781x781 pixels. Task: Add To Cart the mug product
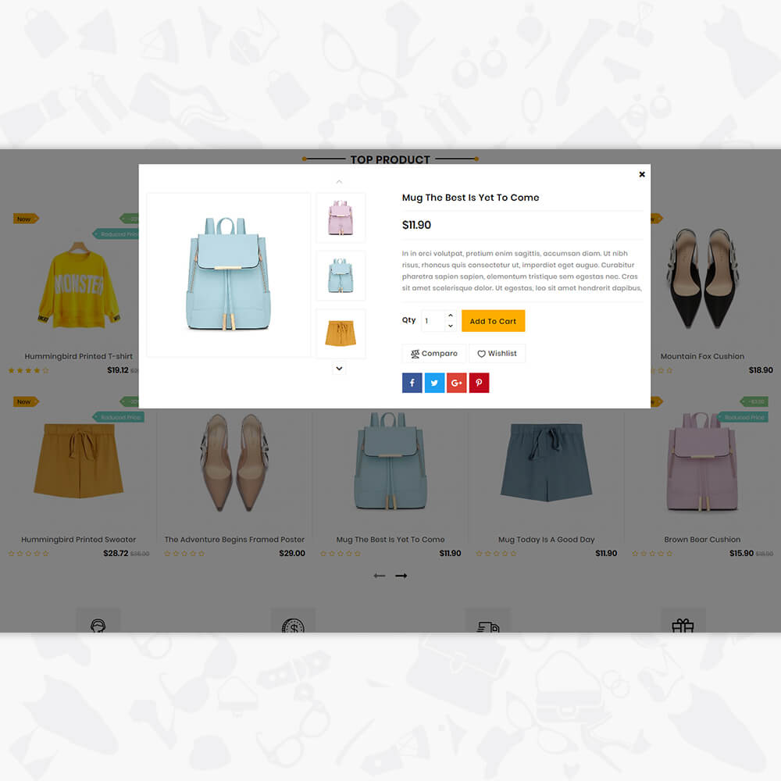(493, 321)
